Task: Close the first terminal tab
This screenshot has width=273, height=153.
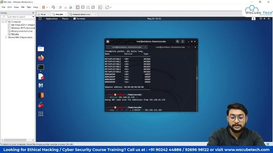Action: coord(145,47)
